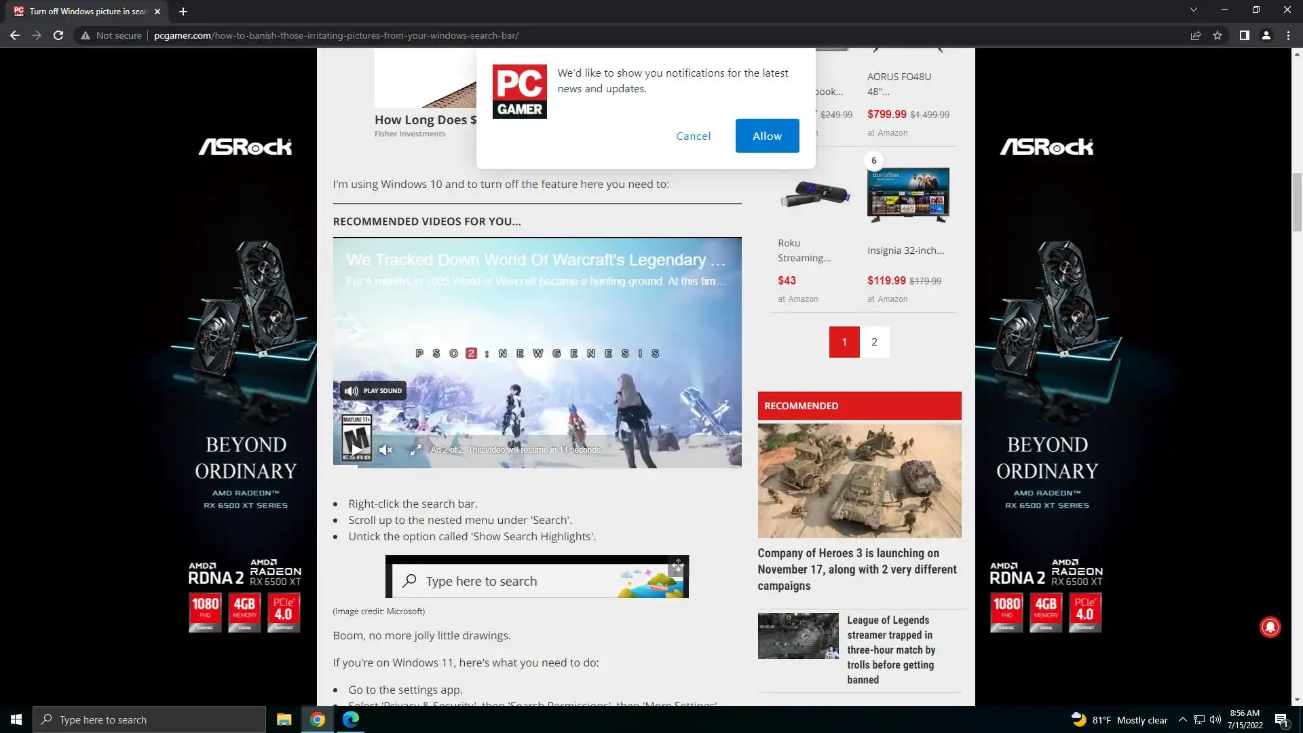Unmute video using the muted speaker icon

pos(385,450)
